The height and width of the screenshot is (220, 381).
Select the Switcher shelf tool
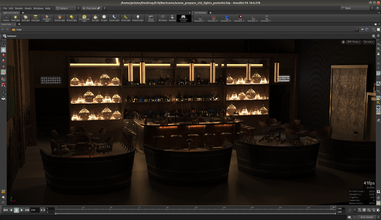pyautogui.click(x=172, y=18)
